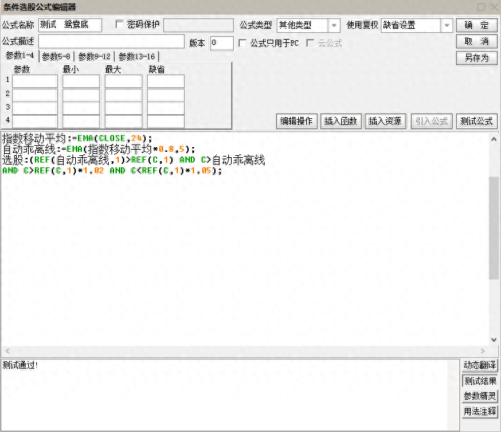Viewport: 501px width, 432px height.
Task: Check the 云公式 option
Action: pos(310,43)
